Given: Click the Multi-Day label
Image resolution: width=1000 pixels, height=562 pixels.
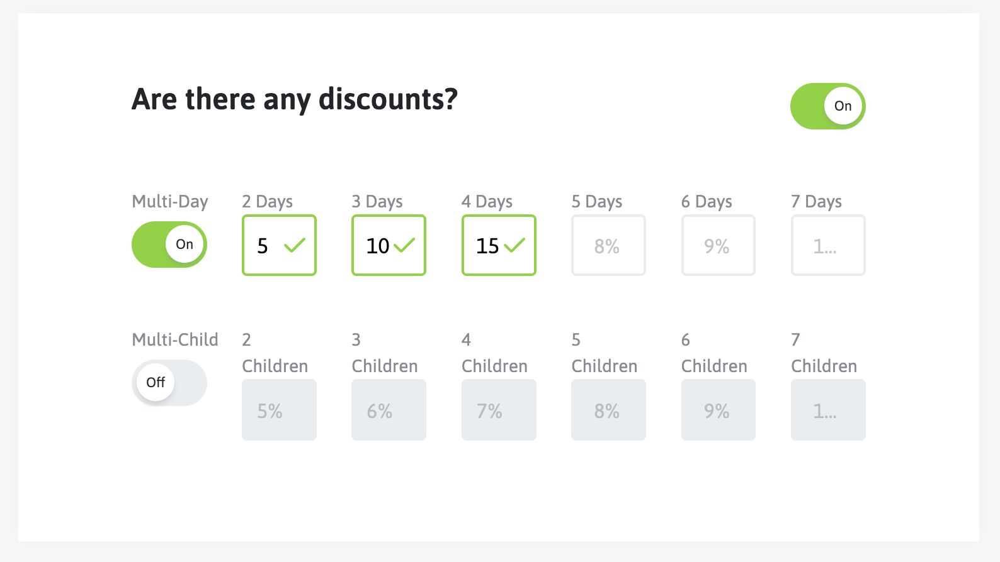Looking at the screenshot, I should [x=170, y=202].
